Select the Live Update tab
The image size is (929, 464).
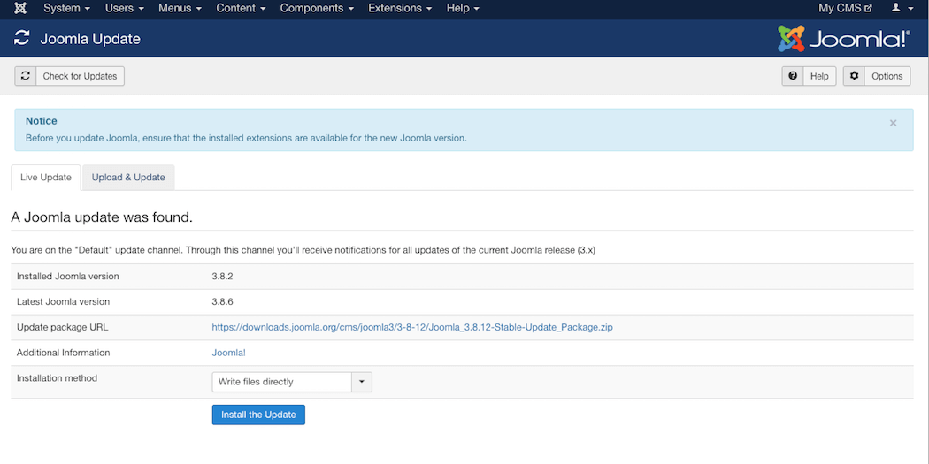45,177
